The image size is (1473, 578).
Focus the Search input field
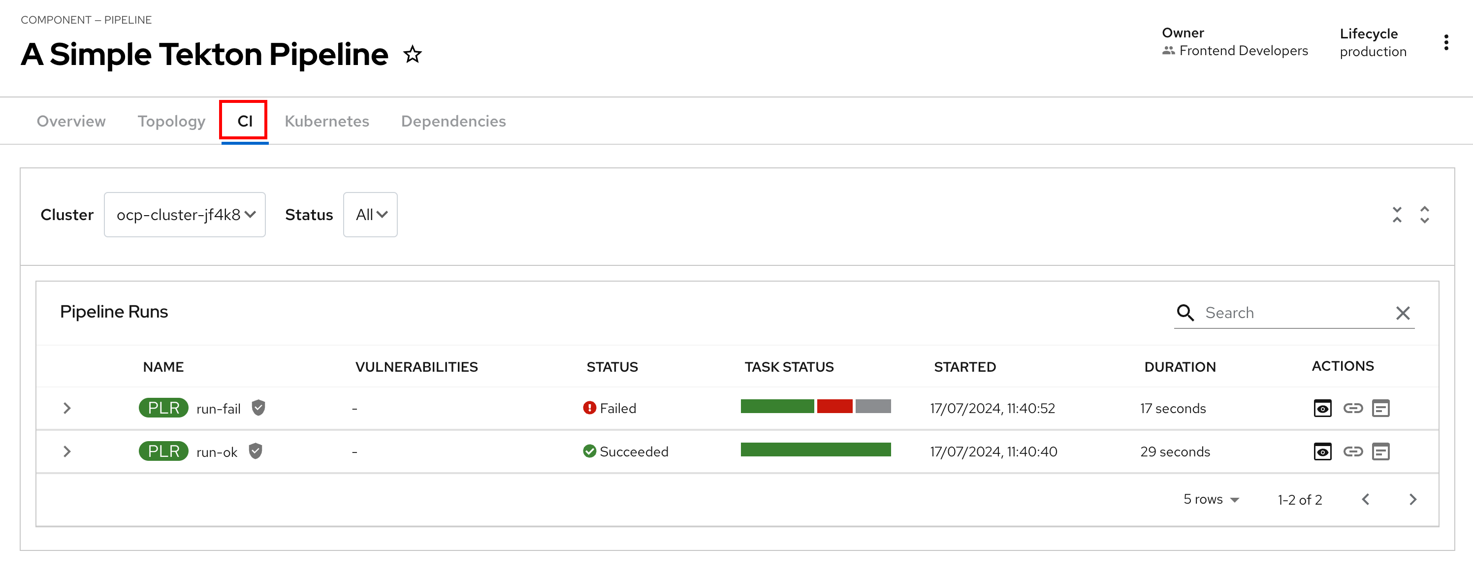(x=1295, y=313)
